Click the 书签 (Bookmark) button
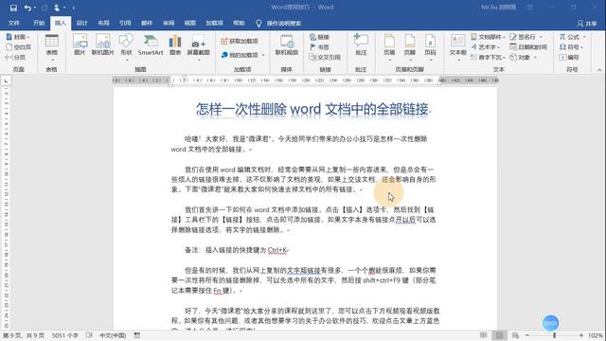The height and width of the screenshot is (341, 606). pos(319,46)
